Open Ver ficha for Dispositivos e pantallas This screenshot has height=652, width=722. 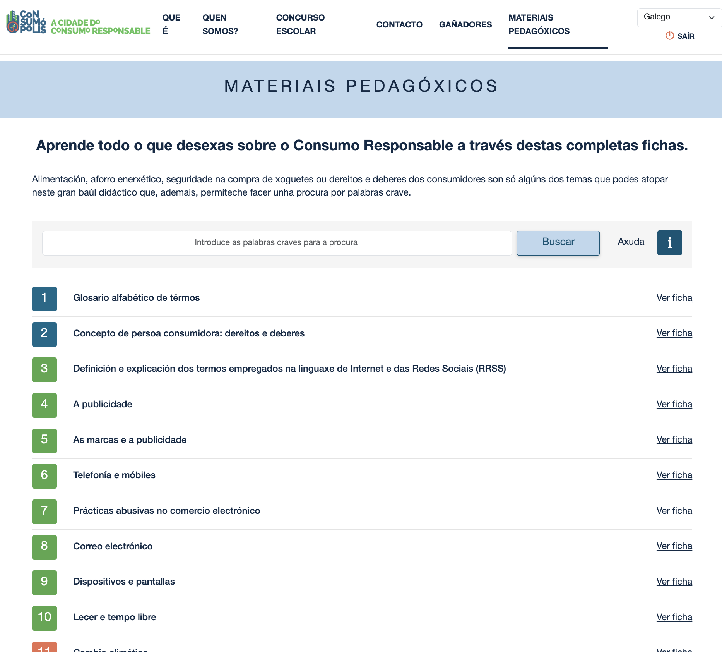pyautogui.click(x=674, y=582)
